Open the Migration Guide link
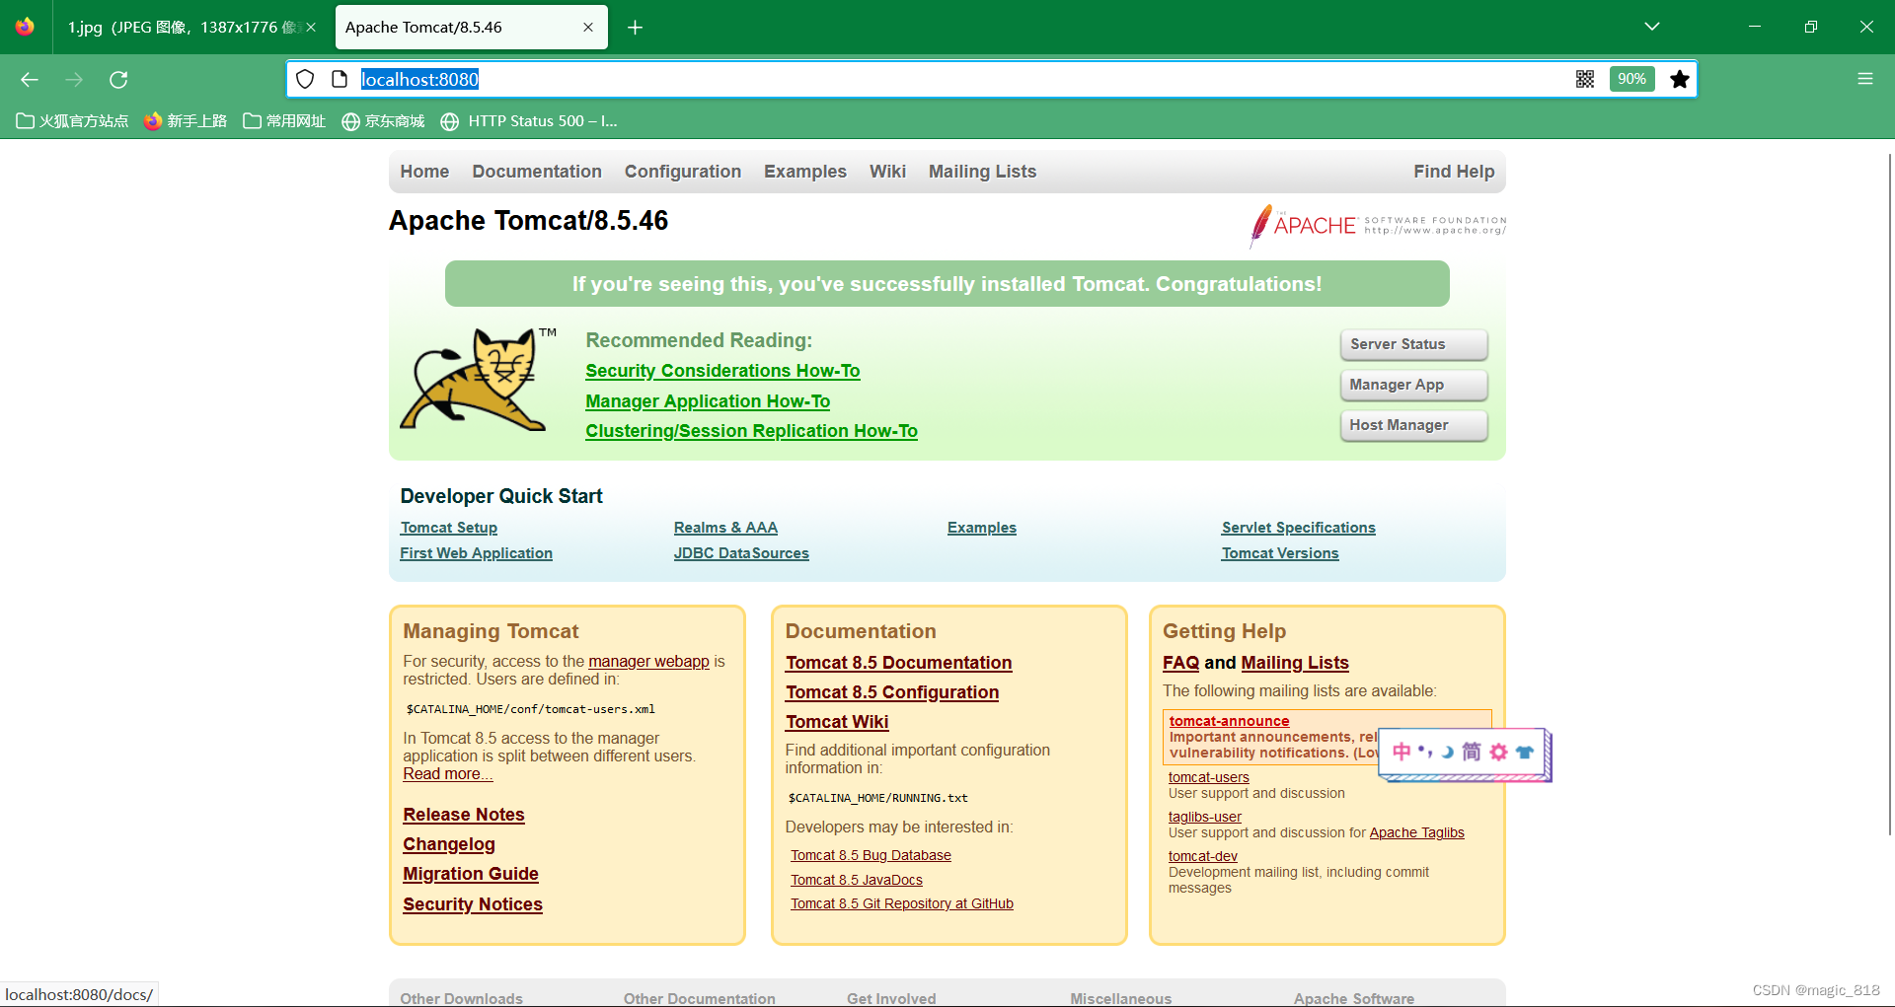 (x=471, y=874)
